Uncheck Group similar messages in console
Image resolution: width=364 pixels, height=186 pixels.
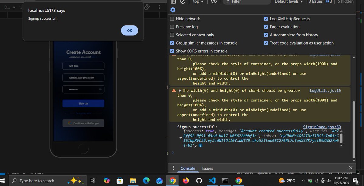(x=172, y=43)
